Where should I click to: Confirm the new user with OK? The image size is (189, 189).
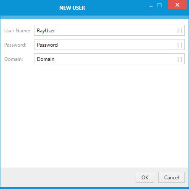point(145,177)
